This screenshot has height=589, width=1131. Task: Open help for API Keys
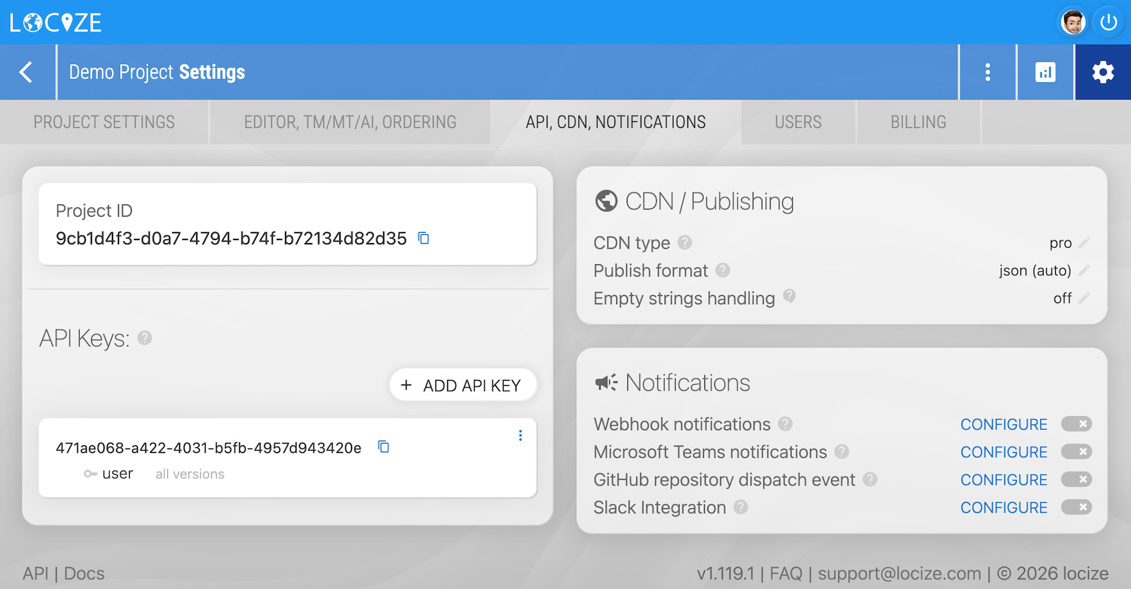point(145,338)
